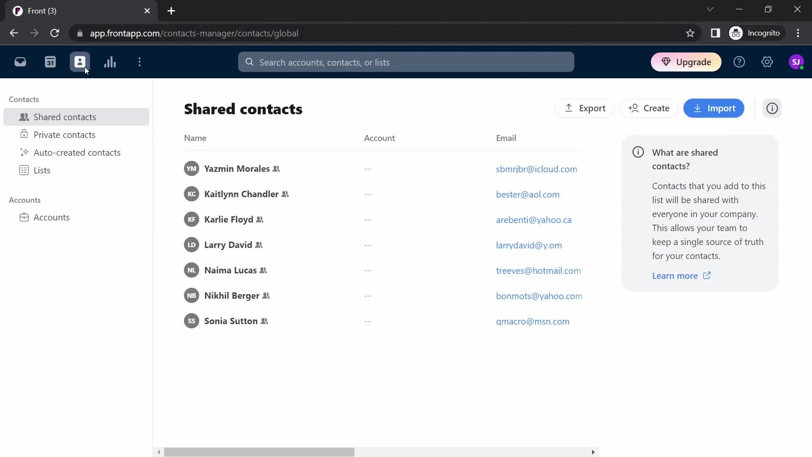Expand the Accounts sidebar section

[x=25, y=200]
